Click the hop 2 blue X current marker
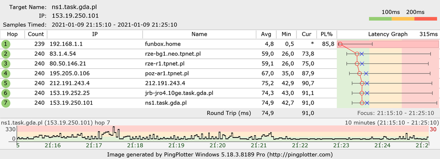This screenshot has height=159, width=440. point(362,54)
